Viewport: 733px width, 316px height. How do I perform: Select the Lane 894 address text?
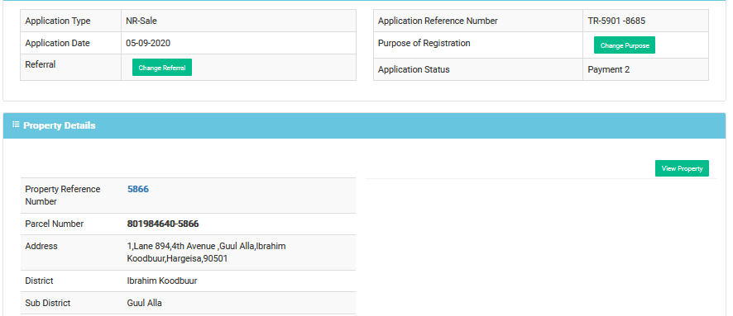(206, 252)
